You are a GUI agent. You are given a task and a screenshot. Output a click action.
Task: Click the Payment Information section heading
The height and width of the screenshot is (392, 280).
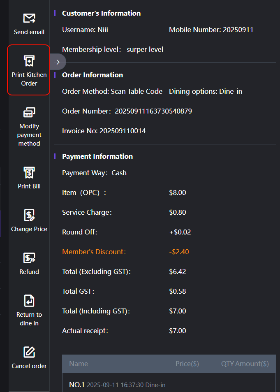click(x=97, y=156)
